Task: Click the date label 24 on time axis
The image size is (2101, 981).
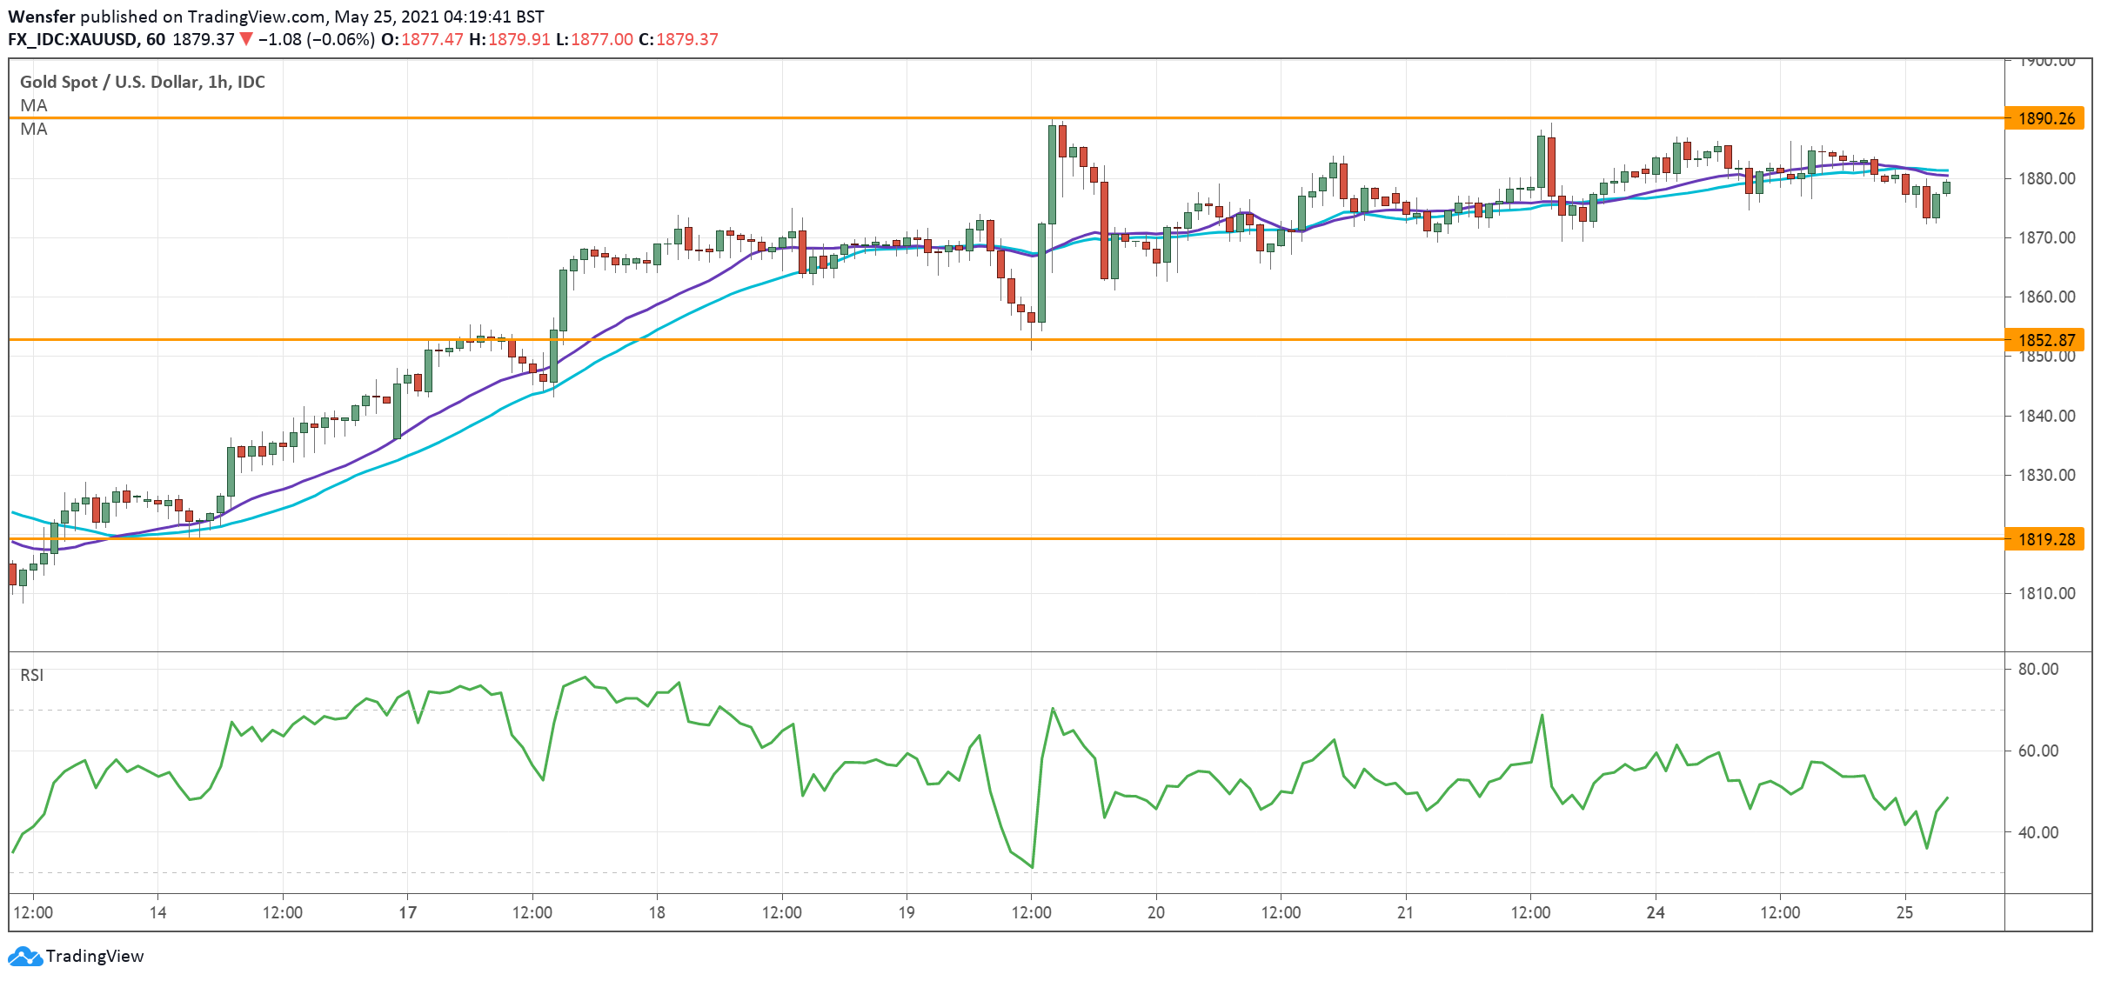Action: pos(1655,912)
